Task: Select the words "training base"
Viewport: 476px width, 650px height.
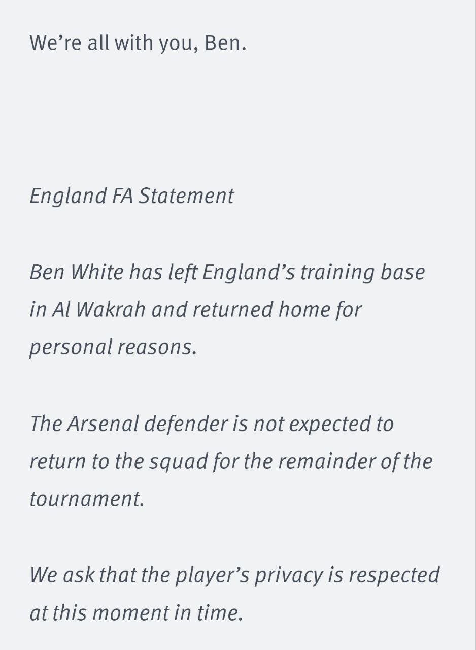Action: point(362,272)
